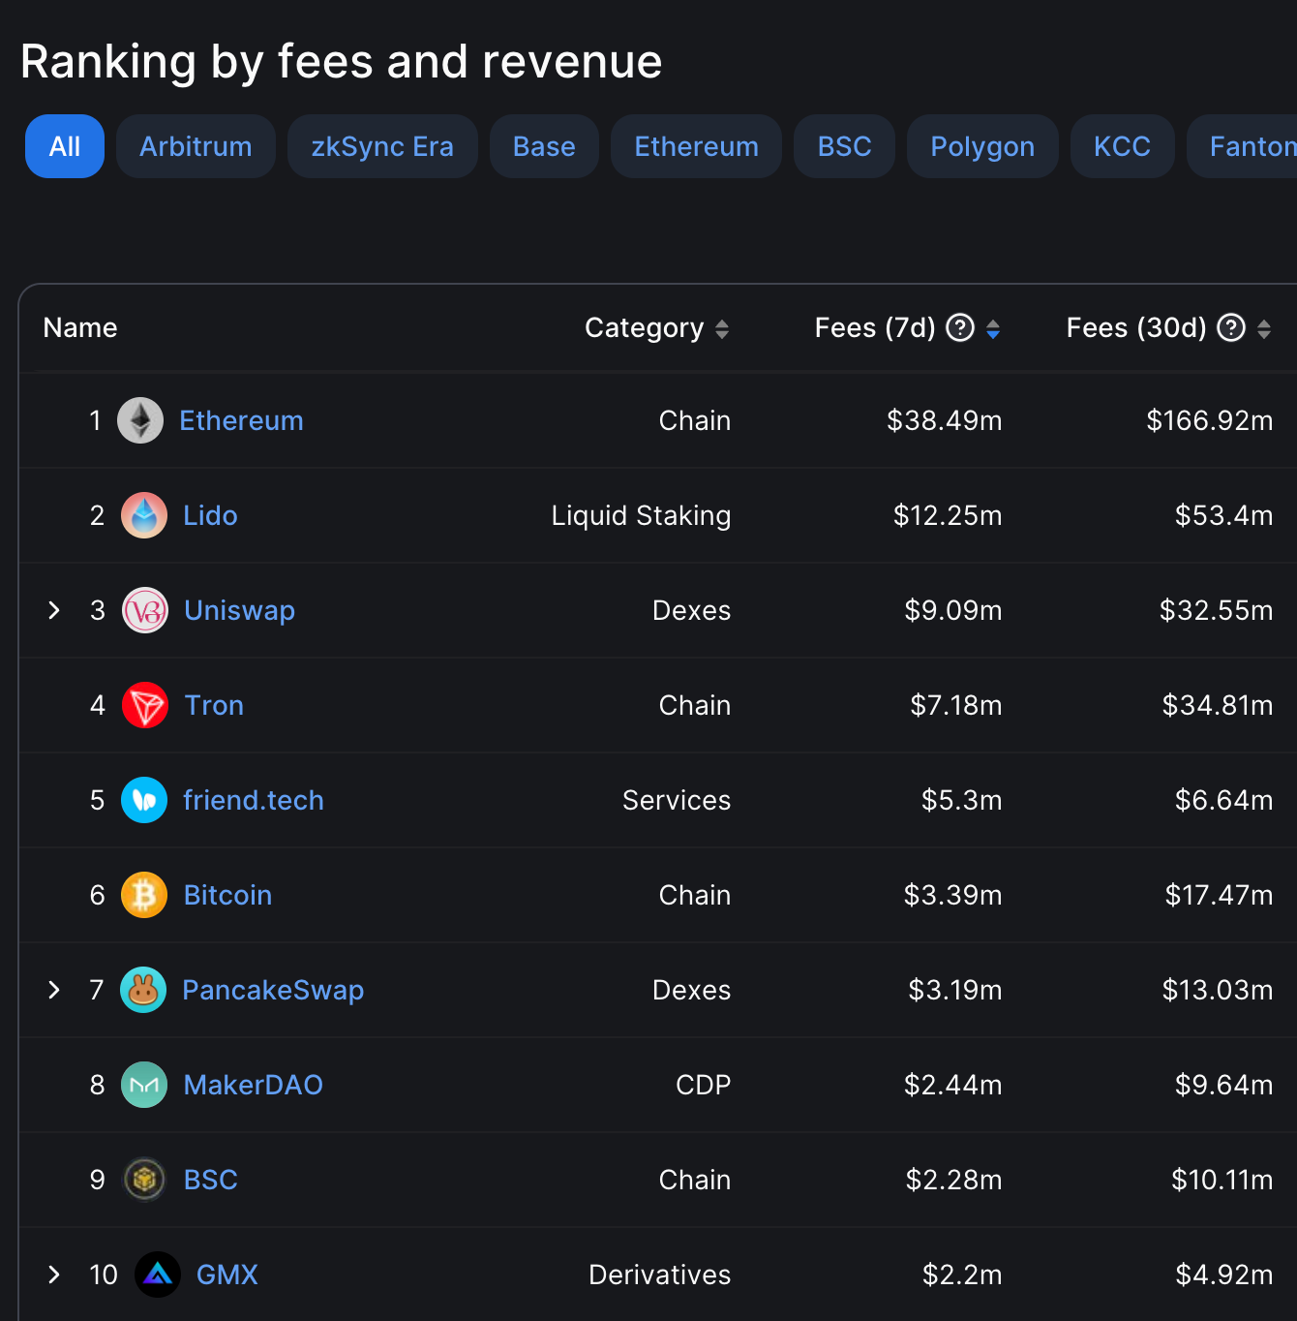Image resolution: width=1297 pixels, height=1321 pixels.
Task: Click the friend.tech blue logo icon
Action: click(x=144, y=800)
